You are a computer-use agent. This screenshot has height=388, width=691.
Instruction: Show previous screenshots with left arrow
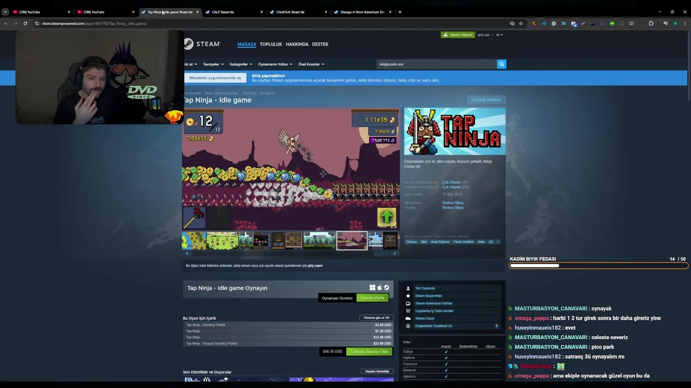click(187, 253)
